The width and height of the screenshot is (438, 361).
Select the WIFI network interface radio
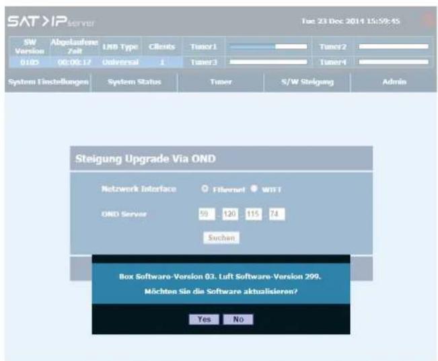(x=254, y=189)
